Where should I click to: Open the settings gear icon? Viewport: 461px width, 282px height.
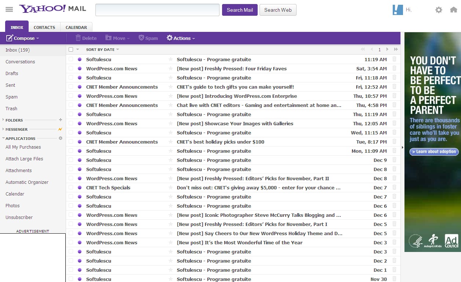point(439,10)
